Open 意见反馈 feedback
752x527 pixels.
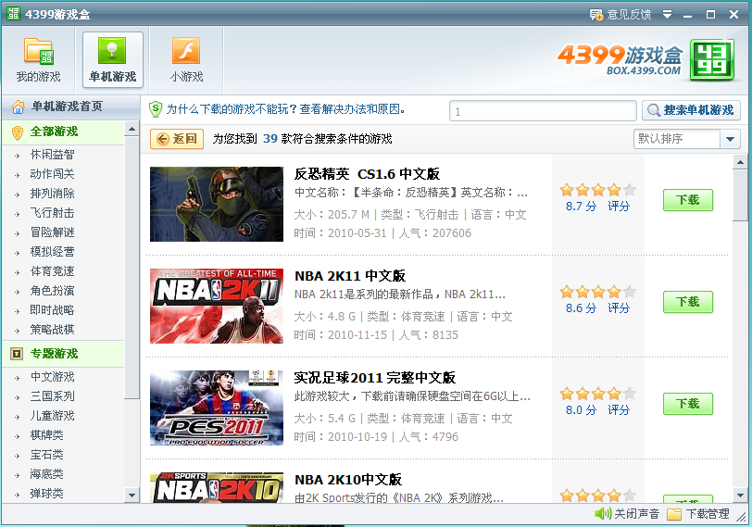point(620,15)
